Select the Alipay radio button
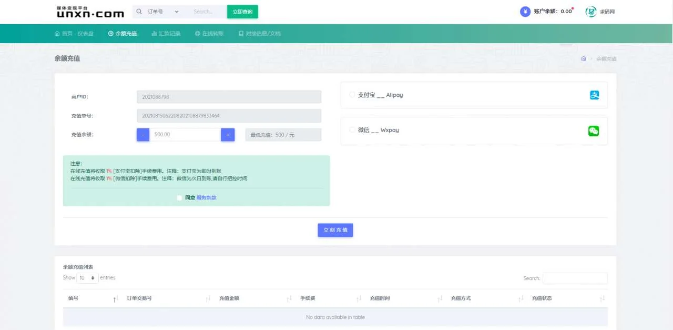The height and width of the screenshot is (330, 673). (x=352, y=95)
